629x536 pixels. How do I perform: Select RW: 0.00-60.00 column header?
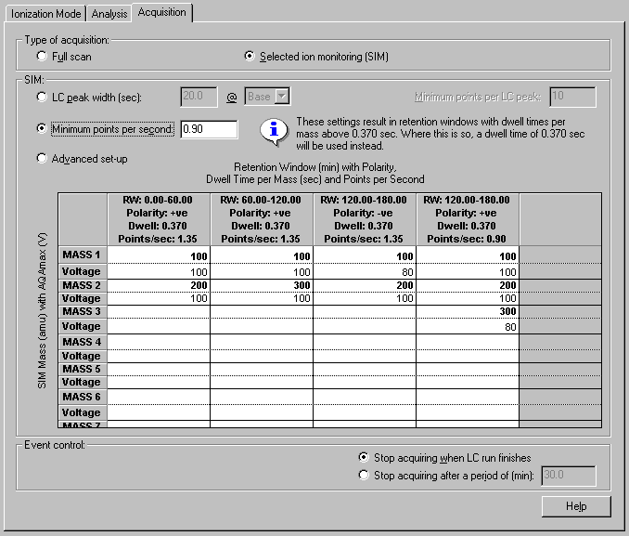point(159,219)
